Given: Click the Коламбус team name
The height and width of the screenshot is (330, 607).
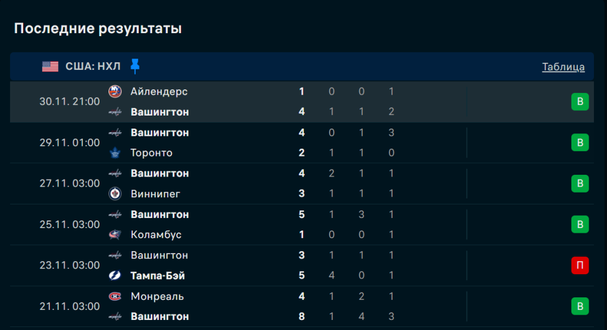Looking at the screenshot, I should pyautogui.click(x=156, y=235).
